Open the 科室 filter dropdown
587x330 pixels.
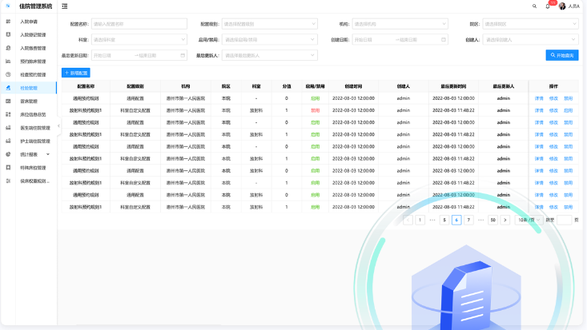[x=139, y=40]
